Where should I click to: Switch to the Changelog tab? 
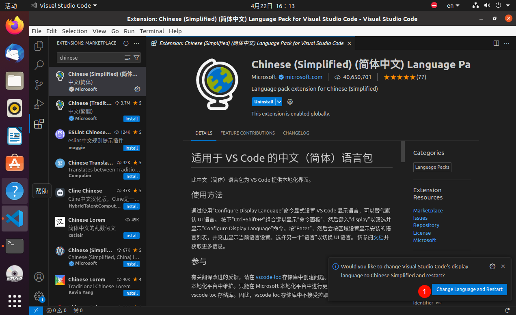pos(296,133)
